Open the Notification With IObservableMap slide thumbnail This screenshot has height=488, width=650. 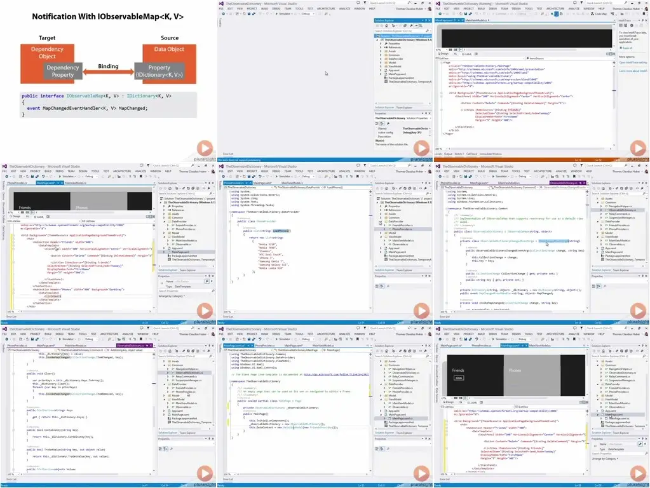click(108, 81)
